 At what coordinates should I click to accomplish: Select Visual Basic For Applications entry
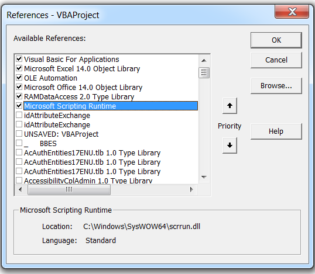pyautogui.click(x=71, y=60)
